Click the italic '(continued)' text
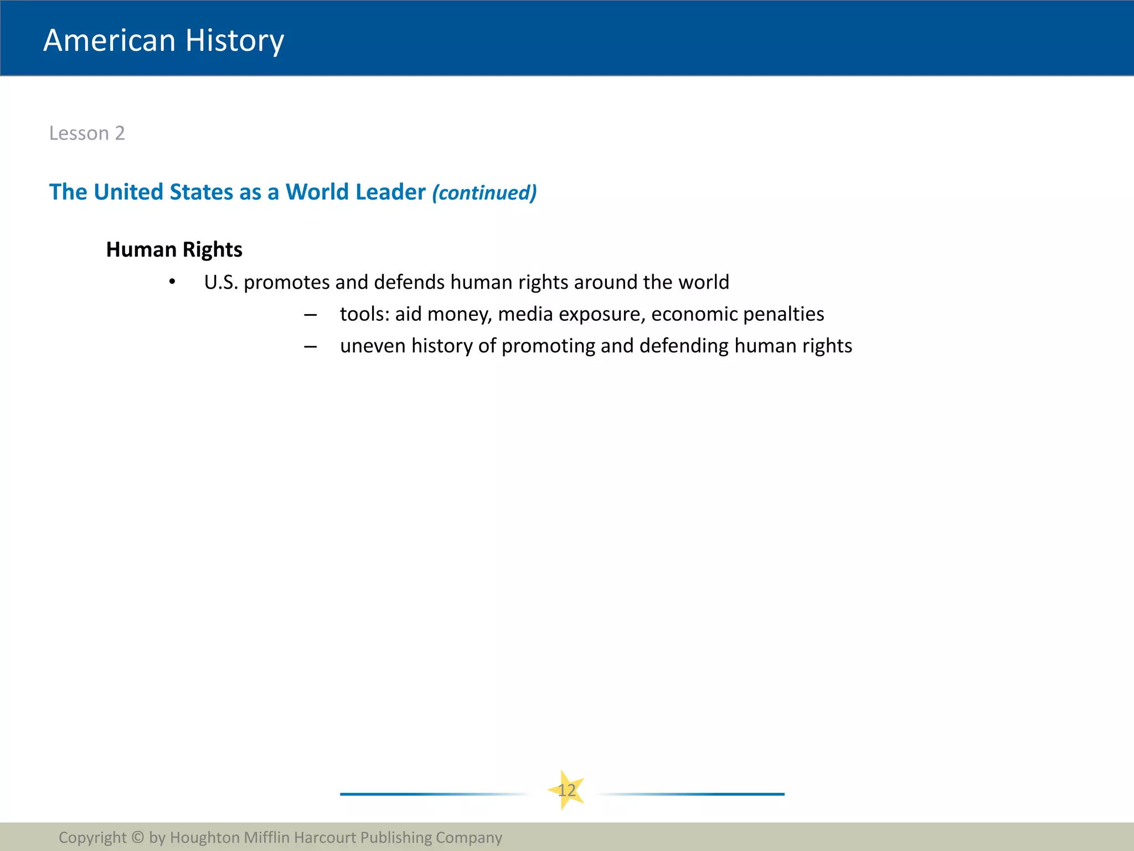Image resolution: width=1134 pixels, height=851 pixels. click(484, 193)
